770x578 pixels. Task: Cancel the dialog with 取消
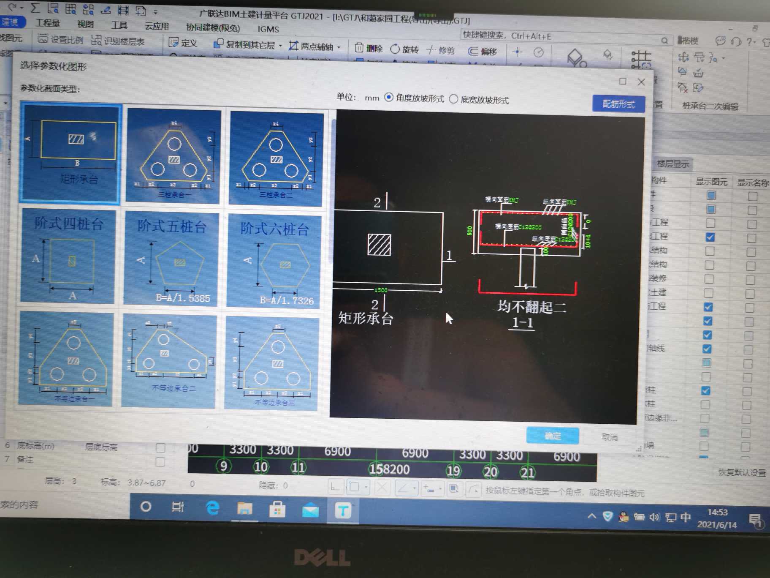pyautogui.click(x=609, y=437)
